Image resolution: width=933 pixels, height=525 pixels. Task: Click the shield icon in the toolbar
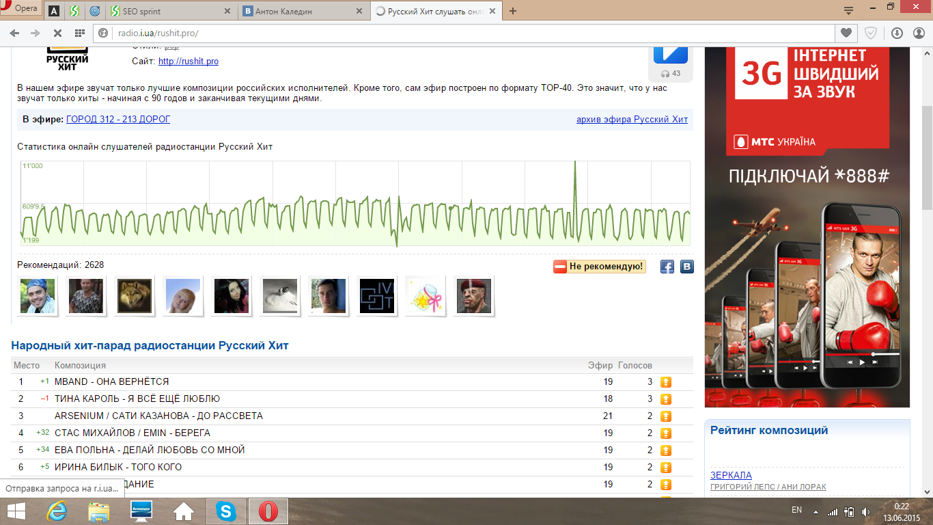tap(871, 33)
